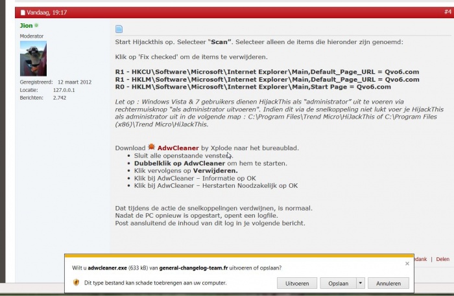The height and width of the screenshot is (296, 454).
Task: Click the Delen share link
Action: 443,259
